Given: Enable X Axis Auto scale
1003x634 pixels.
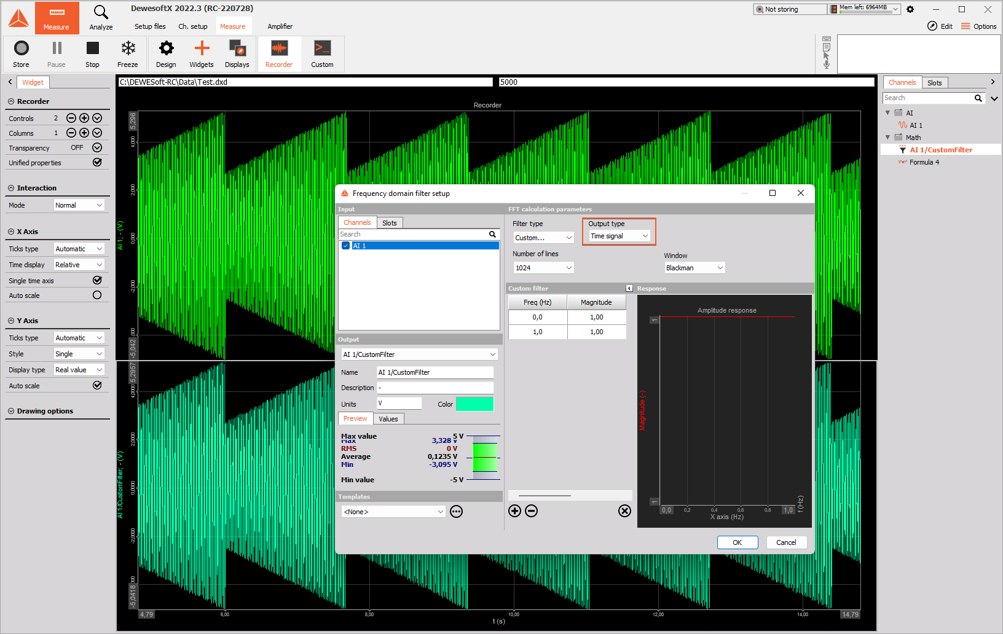Looking at the screenshot, I should [97, 295].
